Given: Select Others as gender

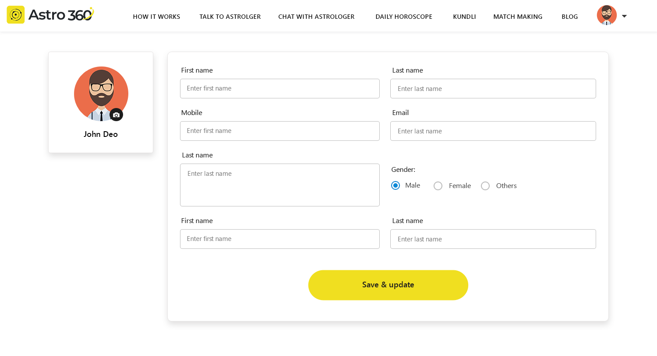Looking at the screenshot, I should click(485, 186).
